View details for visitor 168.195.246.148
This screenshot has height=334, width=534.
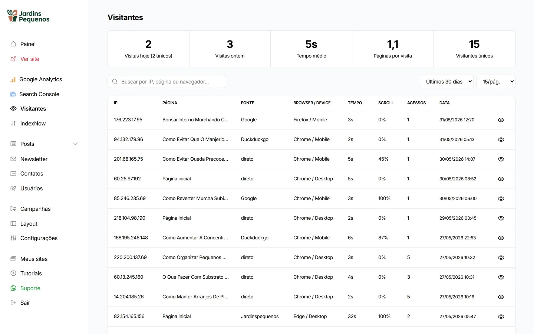tap(501, 238)
